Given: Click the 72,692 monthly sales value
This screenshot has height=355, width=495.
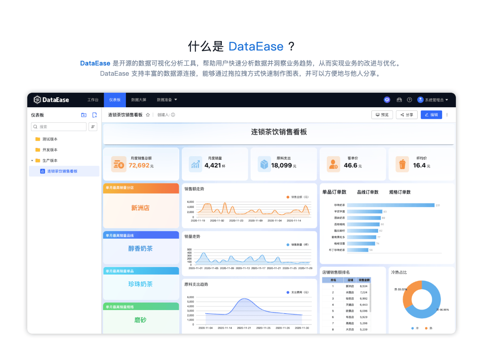Looking at the screenshot, I should point(139,165).
